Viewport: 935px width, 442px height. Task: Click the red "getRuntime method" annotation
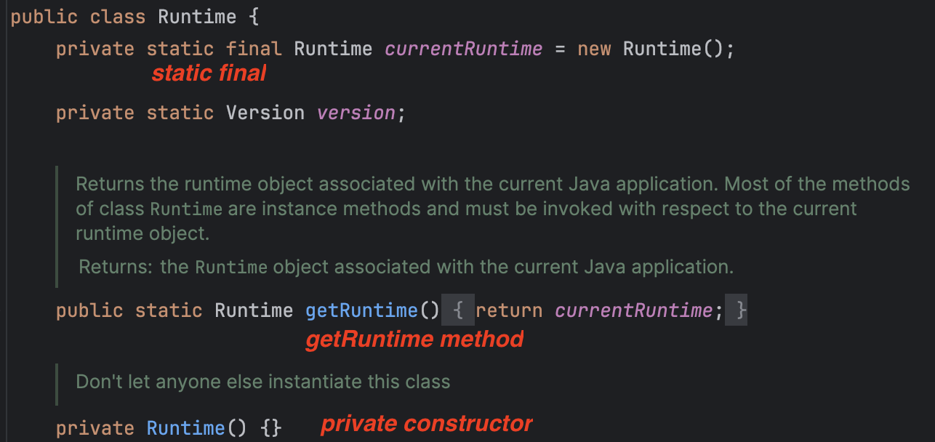[x=414, y=339]
